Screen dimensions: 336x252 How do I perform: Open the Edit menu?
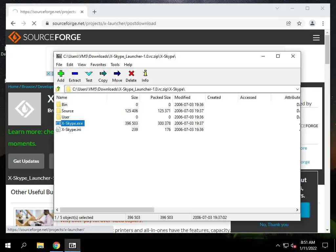(x=70, y=65)
